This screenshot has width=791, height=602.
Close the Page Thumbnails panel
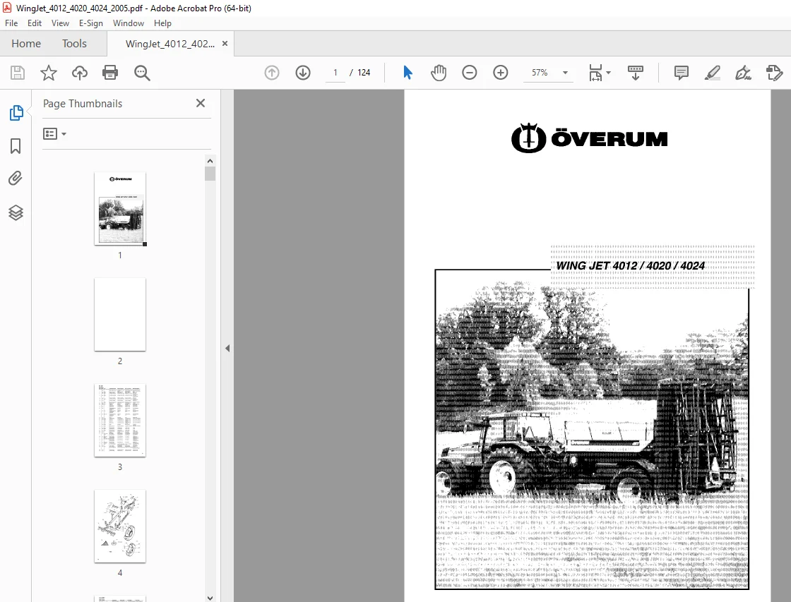click(x=201, y=103)
